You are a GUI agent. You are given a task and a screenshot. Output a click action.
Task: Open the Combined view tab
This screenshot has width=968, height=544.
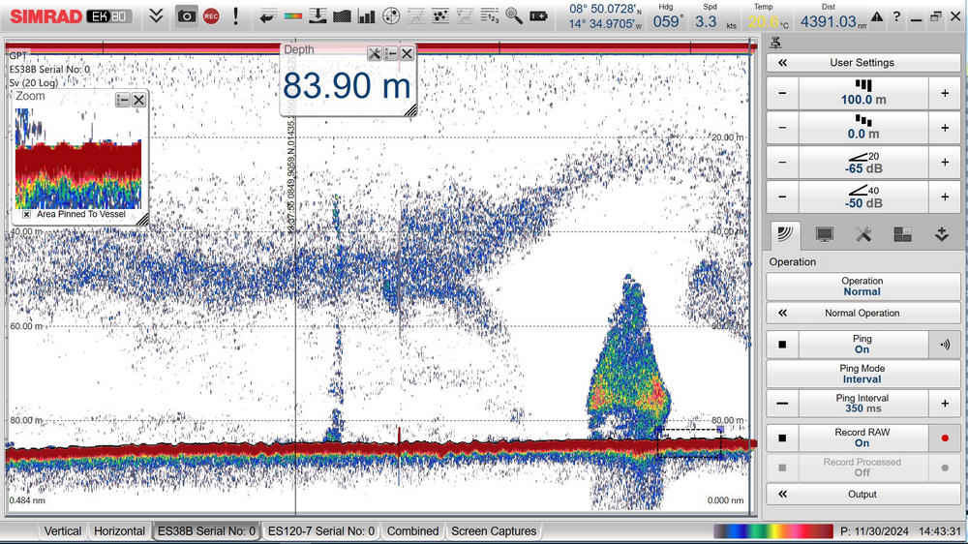(x=412, y=531)
